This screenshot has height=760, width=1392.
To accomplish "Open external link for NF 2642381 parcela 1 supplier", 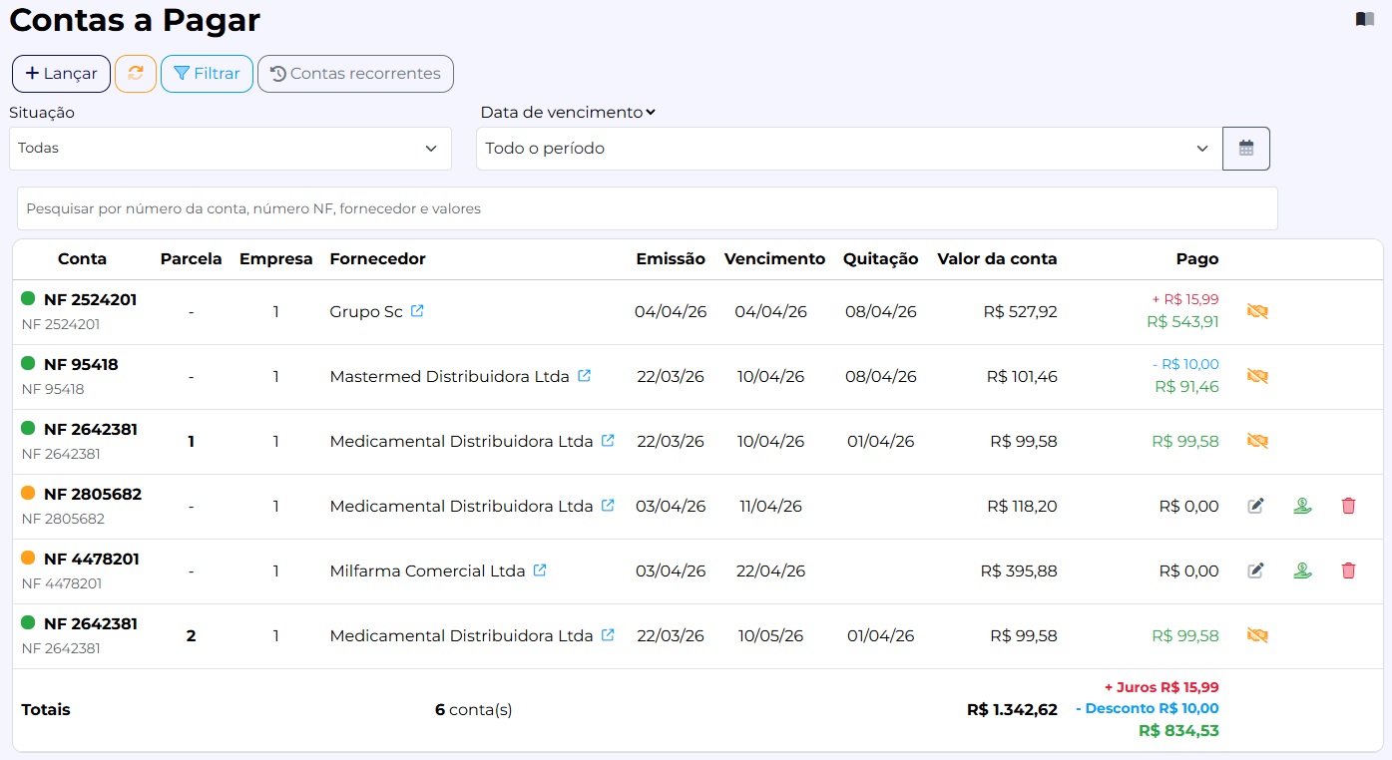I will click(x=608, y=441).
